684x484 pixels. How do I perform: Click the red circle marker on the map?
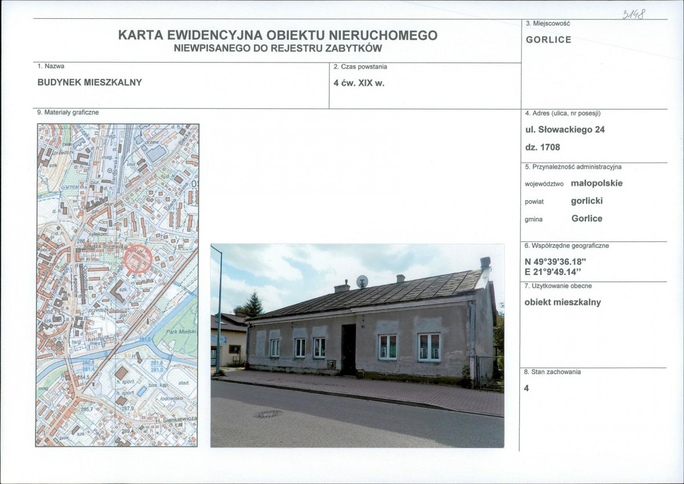(x=137, y=259)
